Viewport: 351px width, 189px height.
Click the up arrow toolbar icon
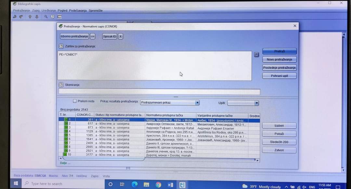tap(30, 17)
